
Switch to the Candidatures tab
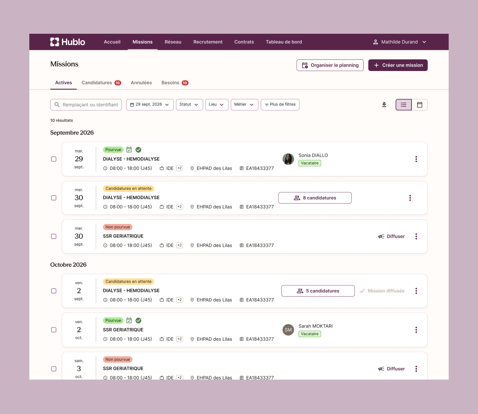tap(101, 83)
